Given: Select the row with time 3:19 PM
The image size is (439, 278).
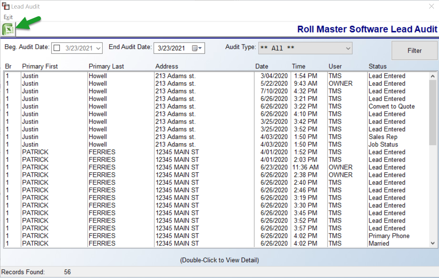Looking at the screenshot, I should pos(216,198).
